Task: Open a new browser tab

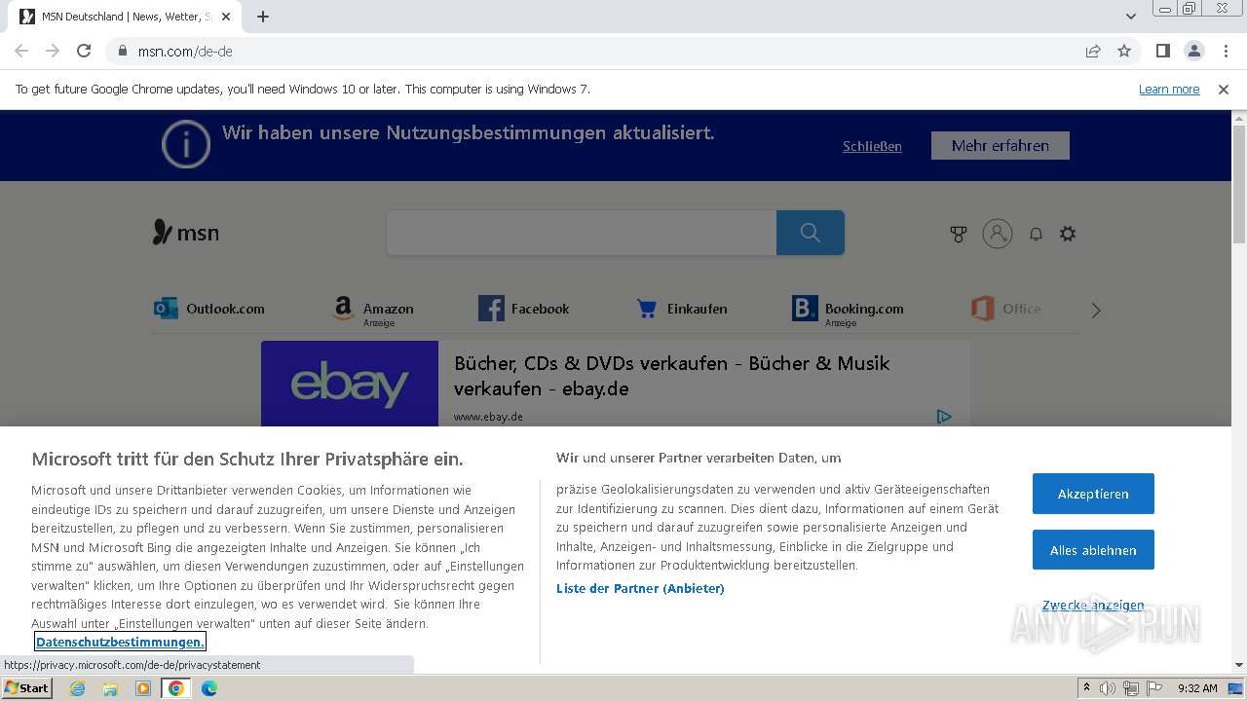Action: [263, 17]
